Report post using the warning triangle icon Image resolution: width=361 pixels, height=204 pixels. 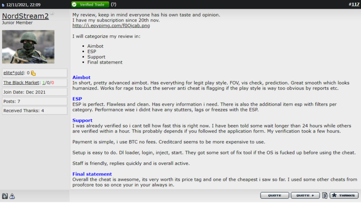point(12,196)
